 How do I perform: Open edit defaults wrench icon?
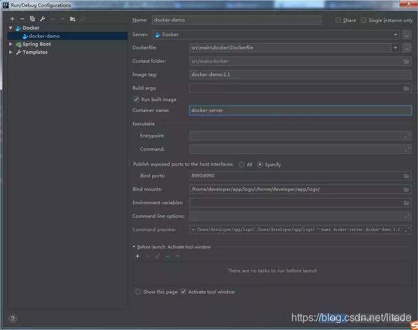tap(42, 19)
